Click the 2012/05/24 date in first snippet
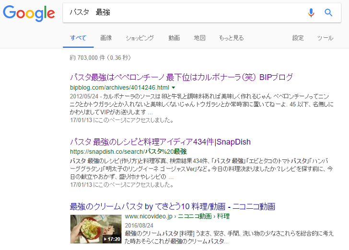The image size is (349, 250). point(84,96)
